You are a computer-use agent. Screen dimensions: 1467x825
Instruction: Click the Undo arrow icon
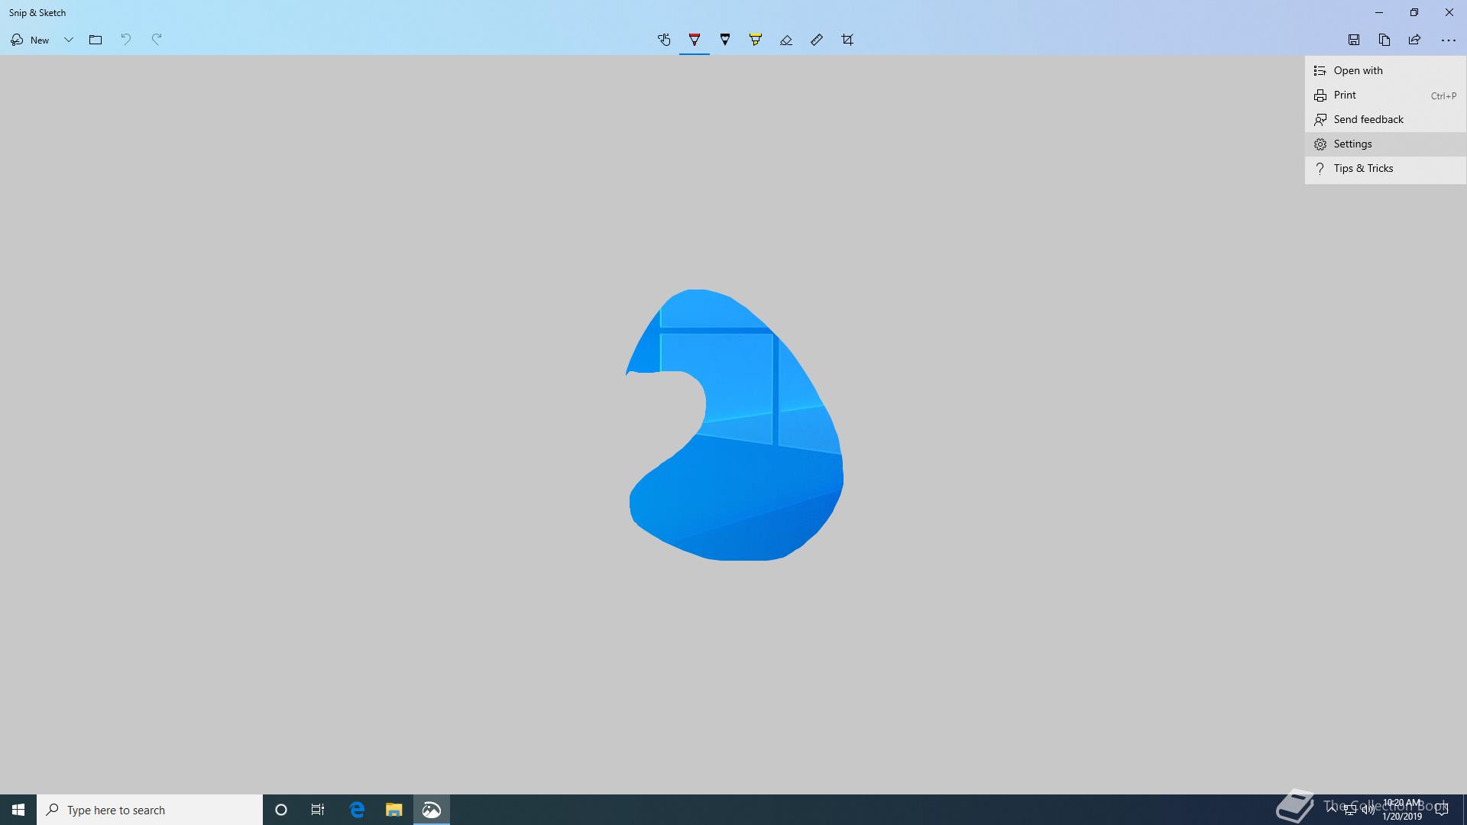point(126,40)
